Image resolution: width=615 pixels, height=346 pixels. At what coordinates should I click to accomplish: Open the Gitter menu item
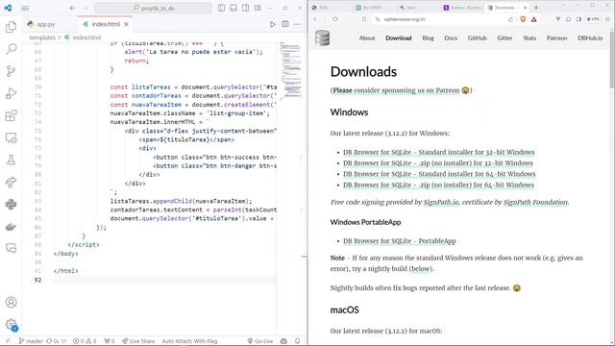click(504, 38)
